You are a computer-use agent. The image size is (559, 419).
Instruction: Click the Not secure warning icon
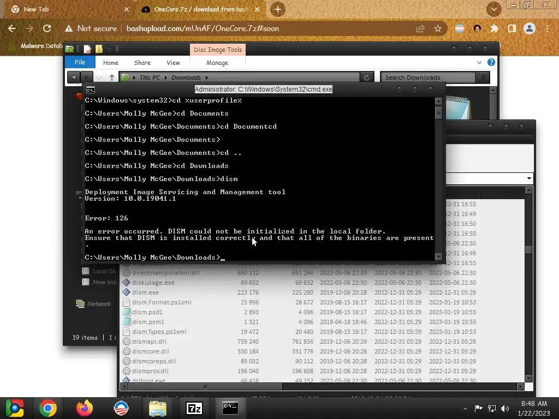[69, 28]
